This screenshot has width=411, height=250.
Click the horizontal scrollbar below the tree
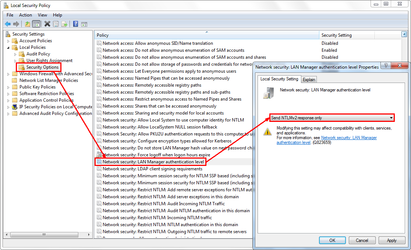coord(44,235)
